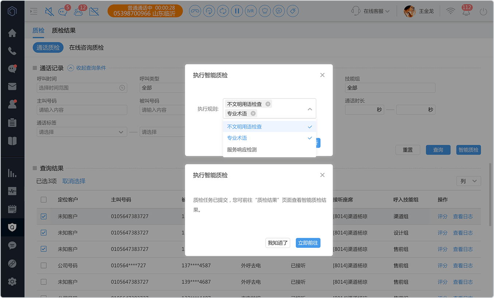Open the home icon in sidebar
Screen dimensions: 494x298
(x=12, y=33)
